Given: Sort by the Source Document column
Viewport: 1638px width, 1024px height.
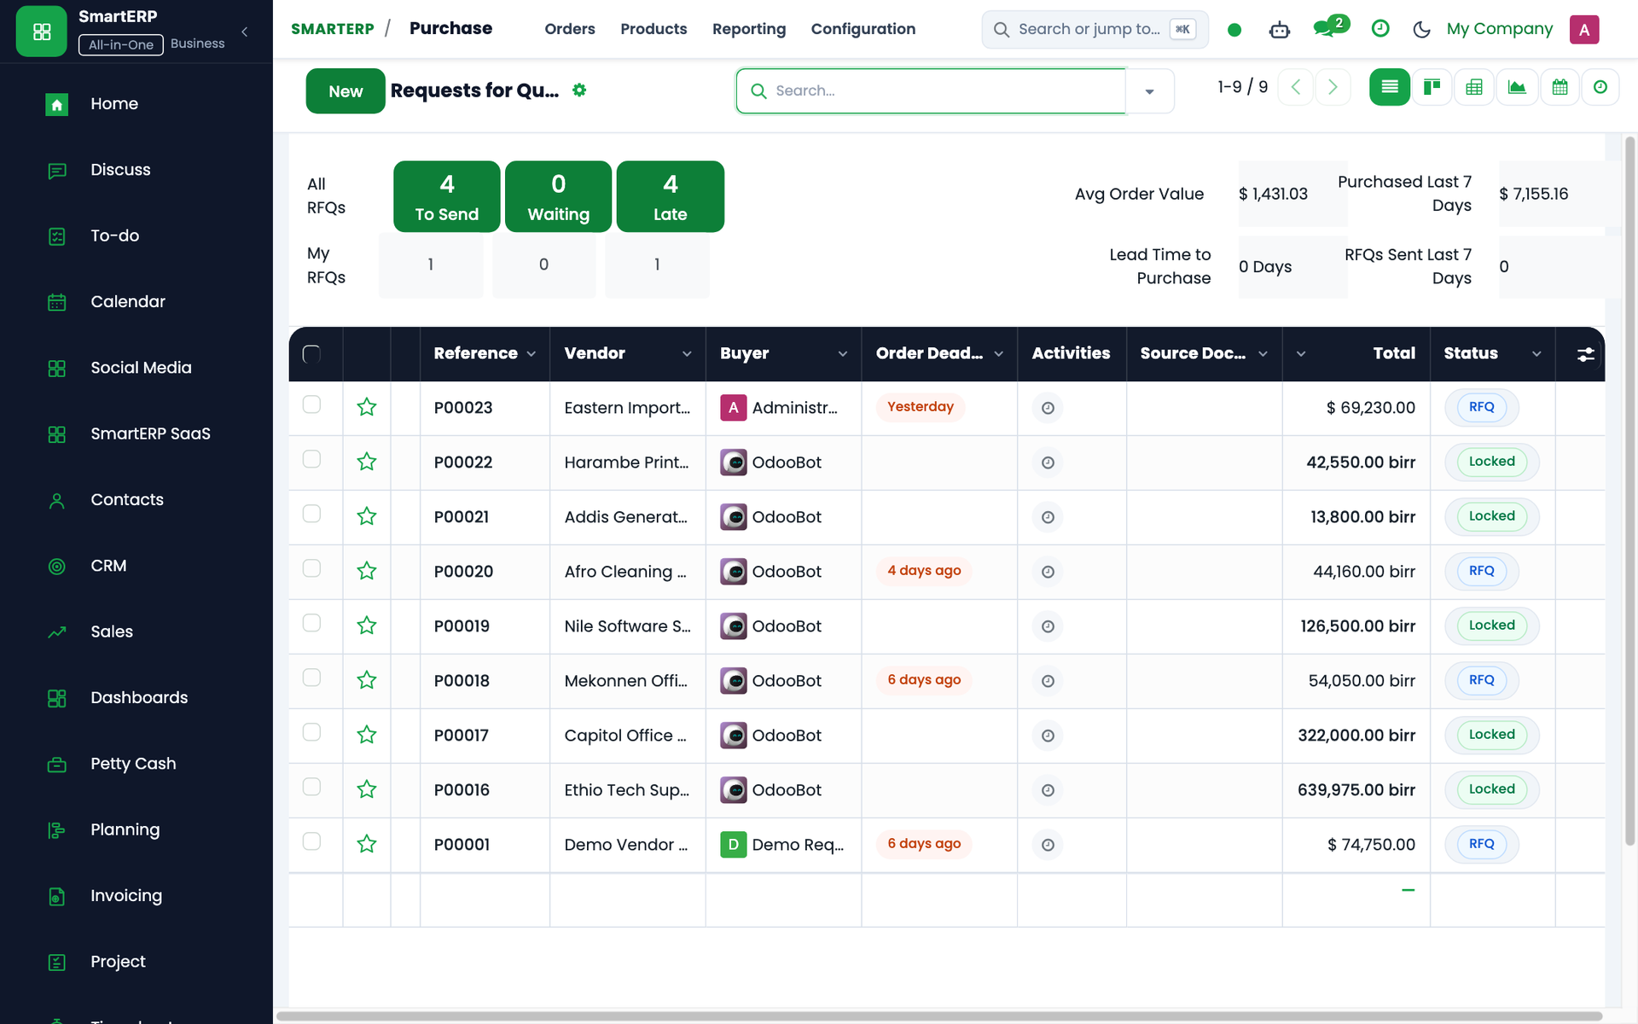Looking at the screenshot, I should coord(1204,353).
